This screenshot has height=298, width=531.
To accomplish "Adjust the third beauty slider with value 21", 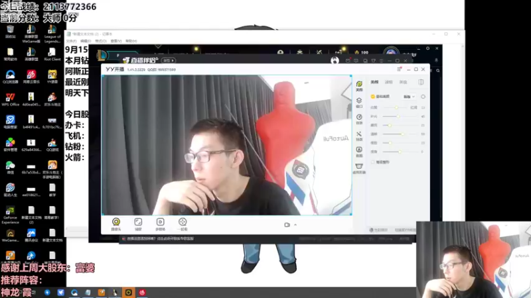I will [400, 125].
